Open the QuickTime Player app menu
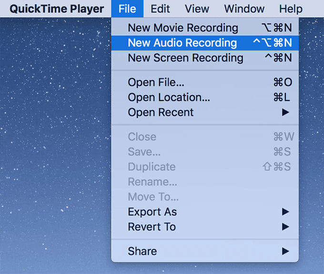 click(x=57, y=9)
